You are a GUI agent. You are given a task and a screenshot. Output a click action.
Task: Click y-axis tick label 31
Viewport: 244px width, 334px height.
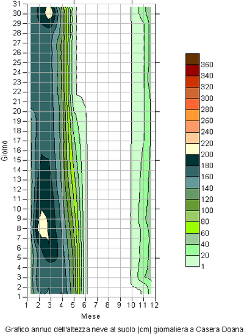17,4
